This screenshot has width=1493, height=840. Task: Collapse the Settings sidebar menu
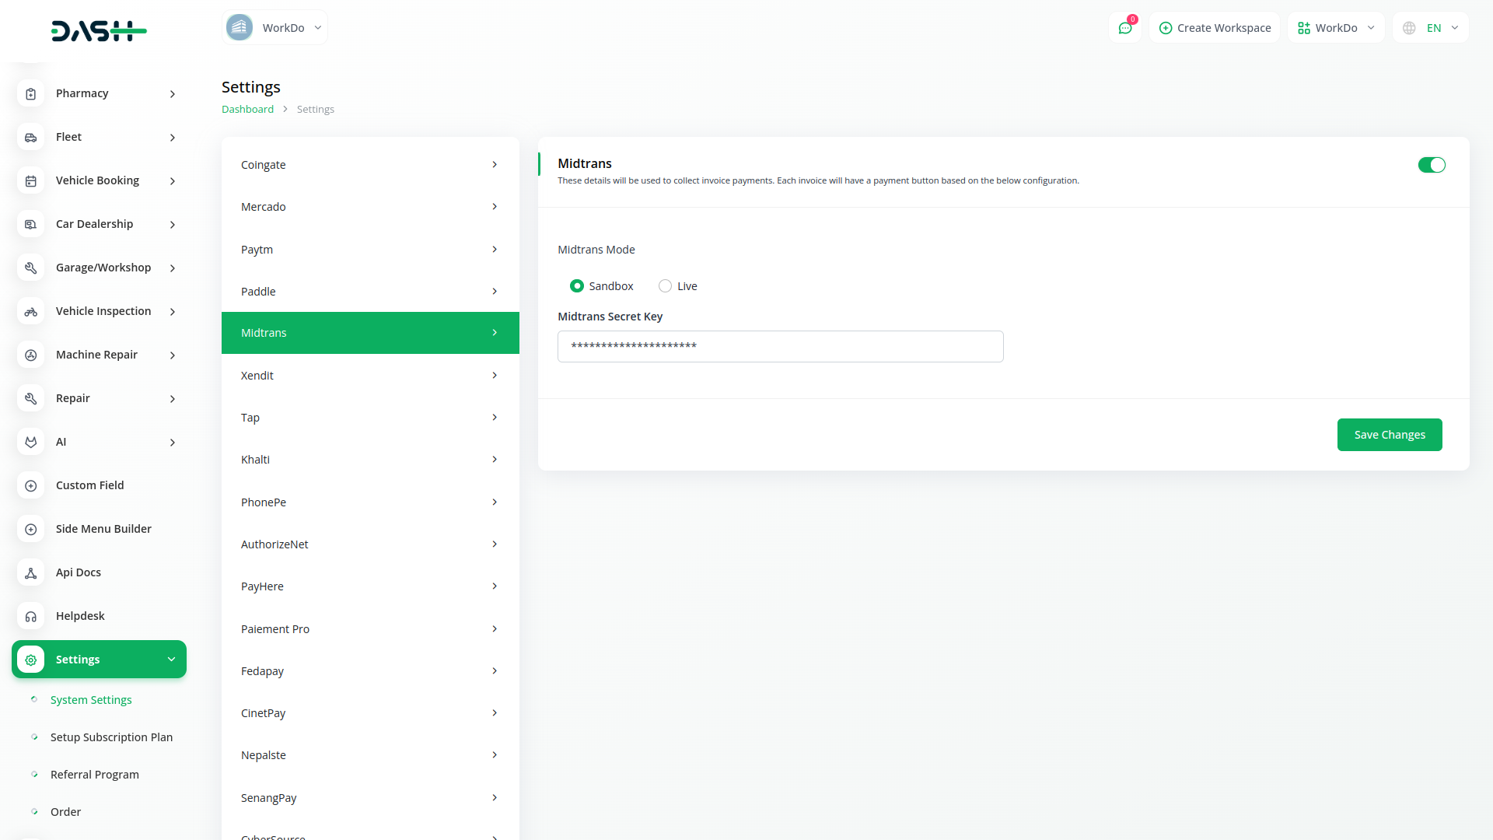[100, 660]
